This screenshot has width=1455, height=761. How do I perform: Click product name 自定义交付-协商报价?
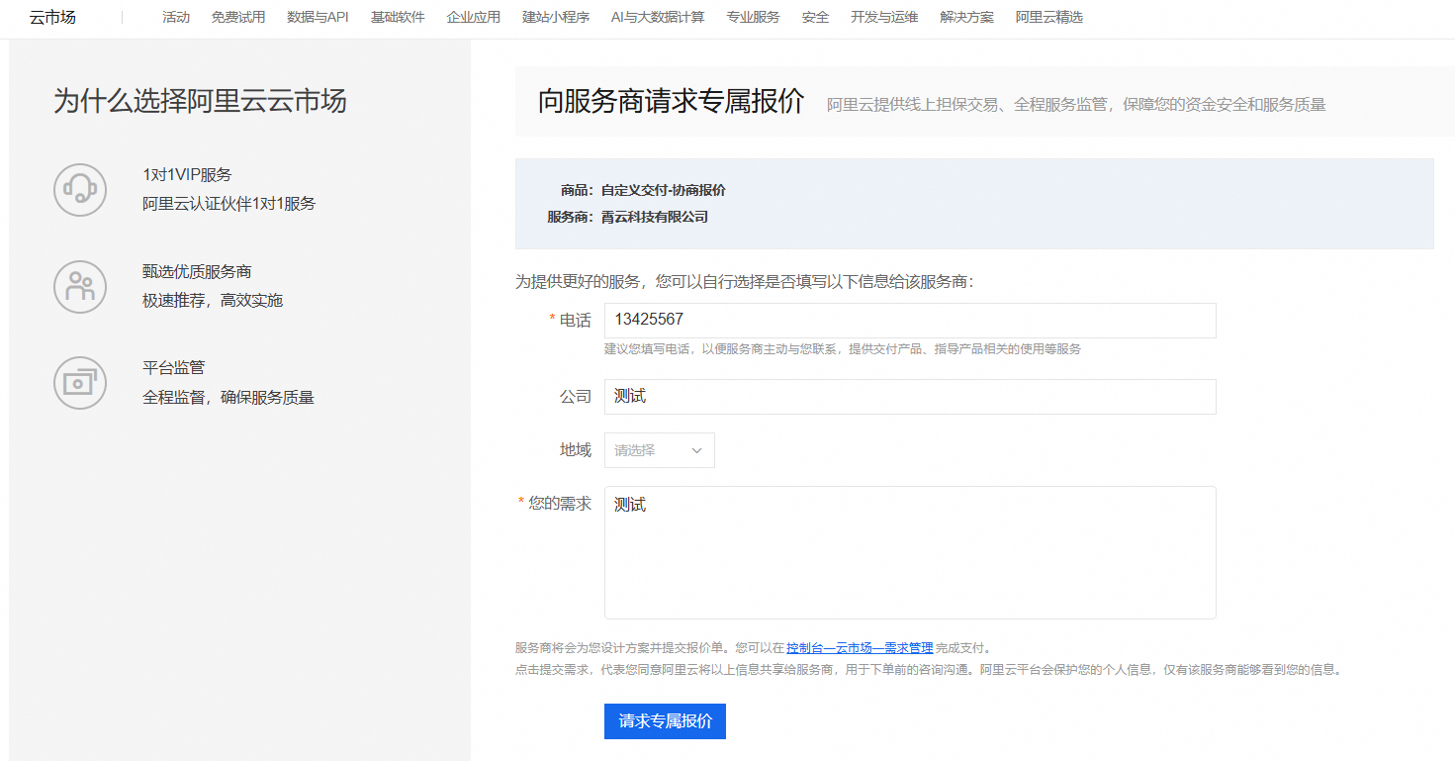664,190
